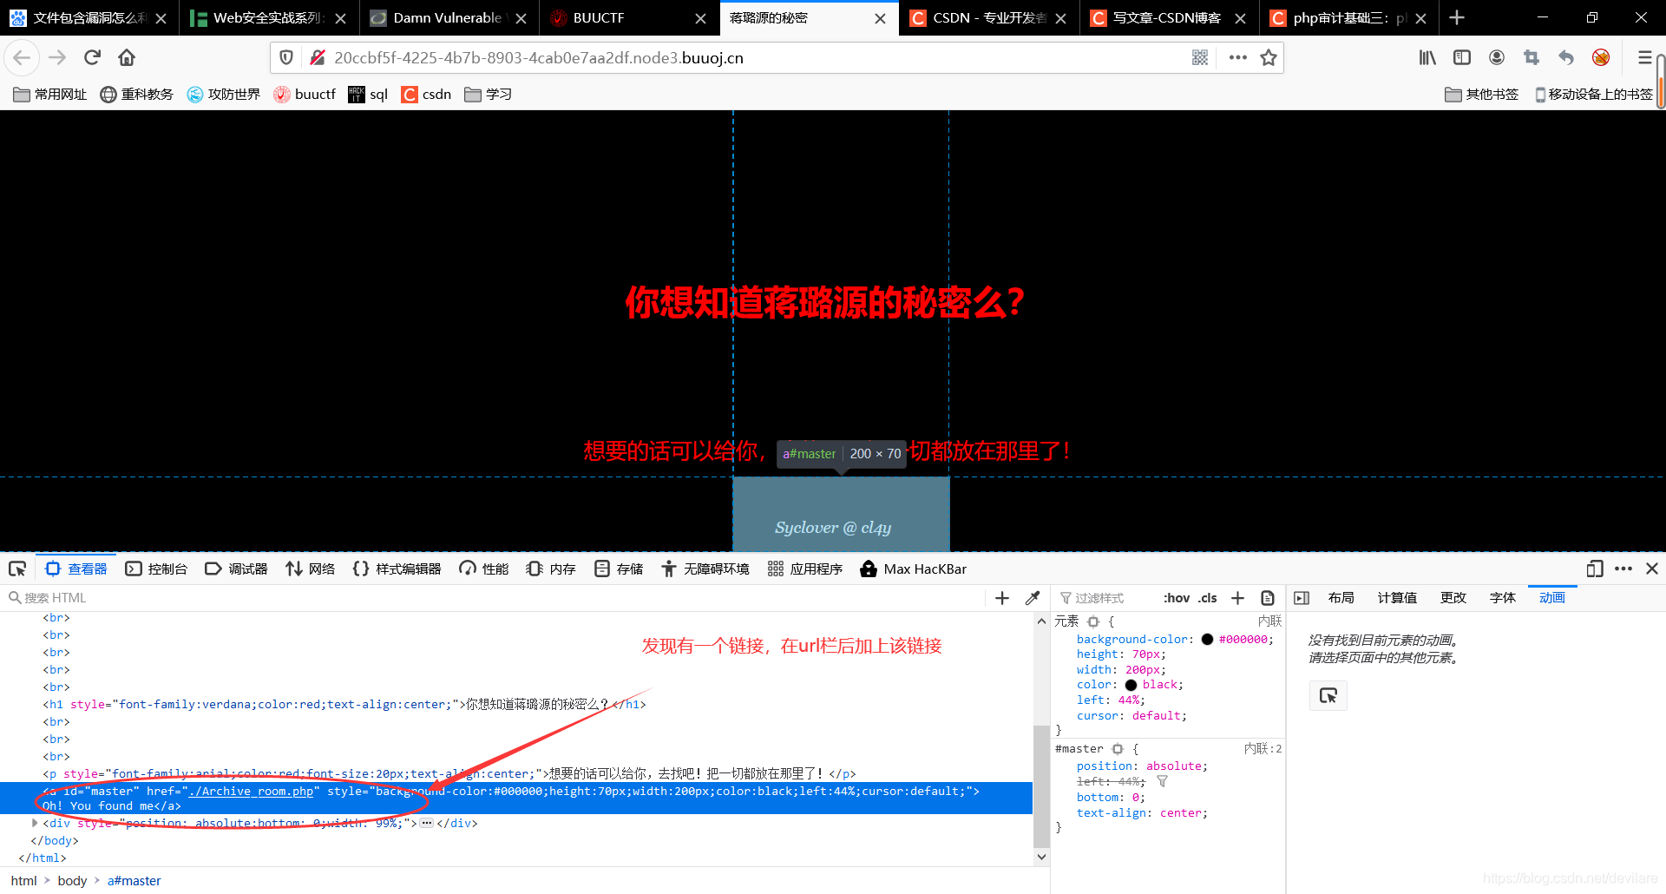Reload the page with the refresh icon
The width and height of the screenshot is (1666, 894).
[x=91, y=57]
